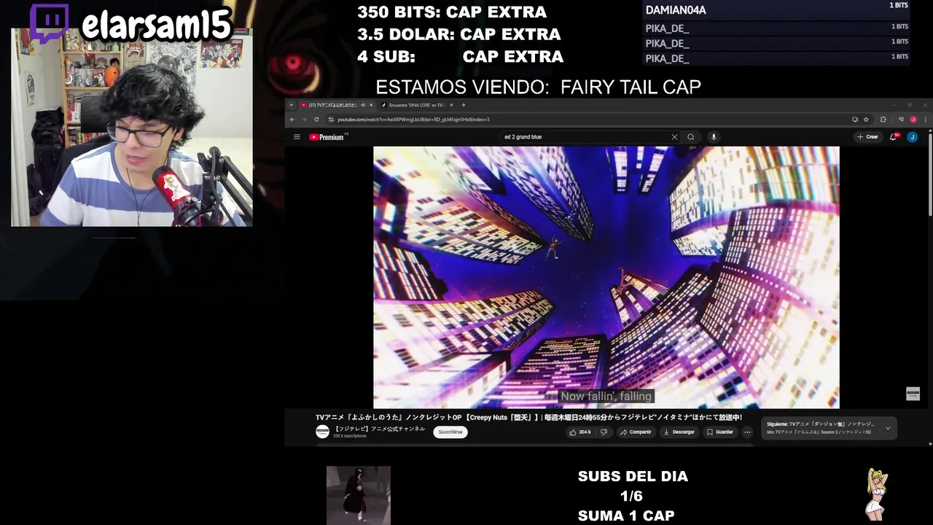Click the channel watermark in the player
The image size is (933, 525).
tap(913, 394)
